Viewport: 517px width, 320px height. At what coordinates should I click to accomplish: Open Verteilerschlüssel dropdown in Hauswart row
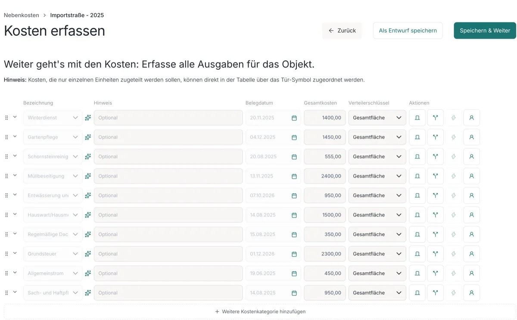click(377, 215)
